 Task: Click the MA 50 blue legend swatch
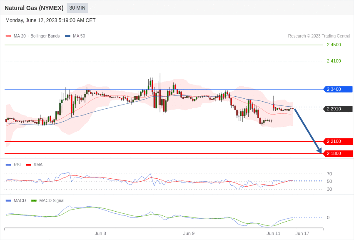pyautogui.click(x=67, y=36)
